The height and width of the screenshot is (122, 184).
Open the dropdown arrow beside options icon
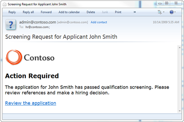(164, 12)
